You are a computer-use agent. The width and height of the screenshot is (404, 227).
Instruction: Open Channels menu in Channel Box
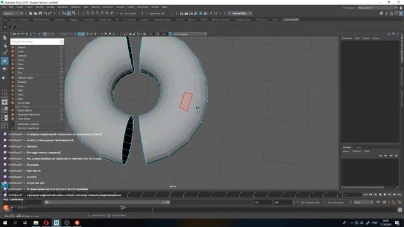coord(347,38)
